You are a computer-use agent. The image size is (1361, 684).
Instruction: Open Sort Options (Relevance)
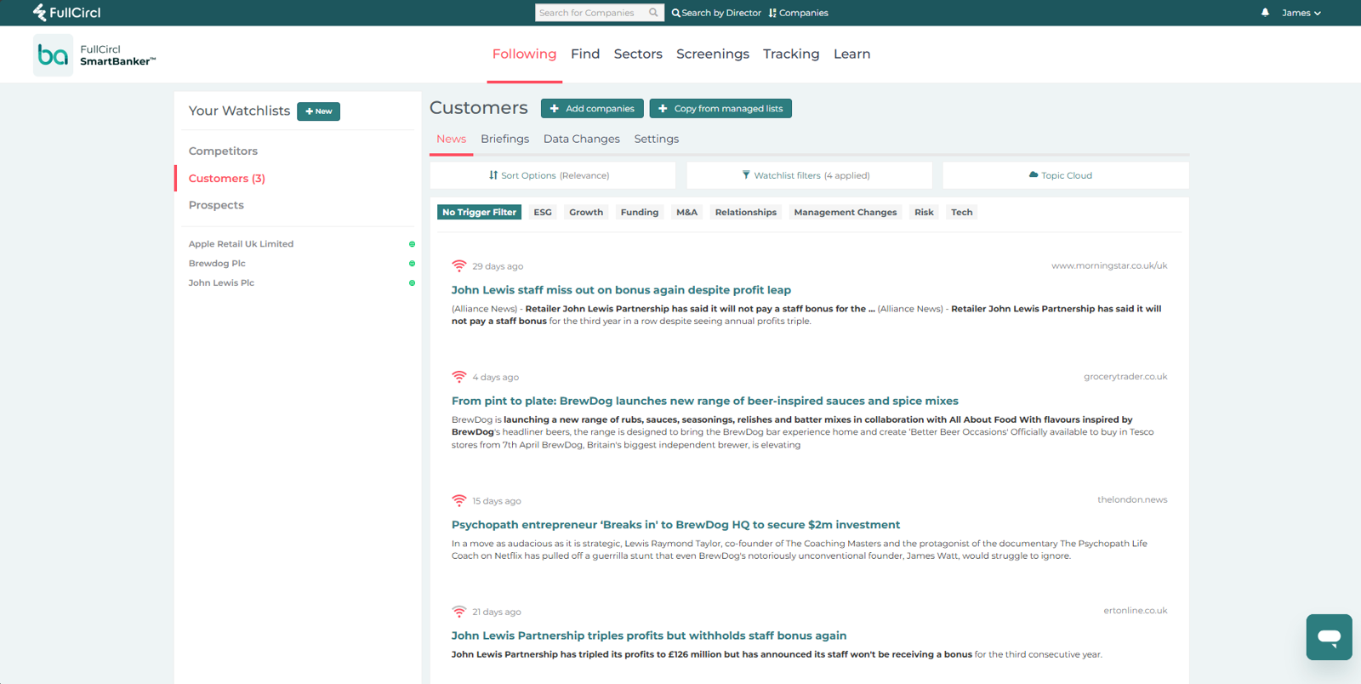click(x=553, y=175)
